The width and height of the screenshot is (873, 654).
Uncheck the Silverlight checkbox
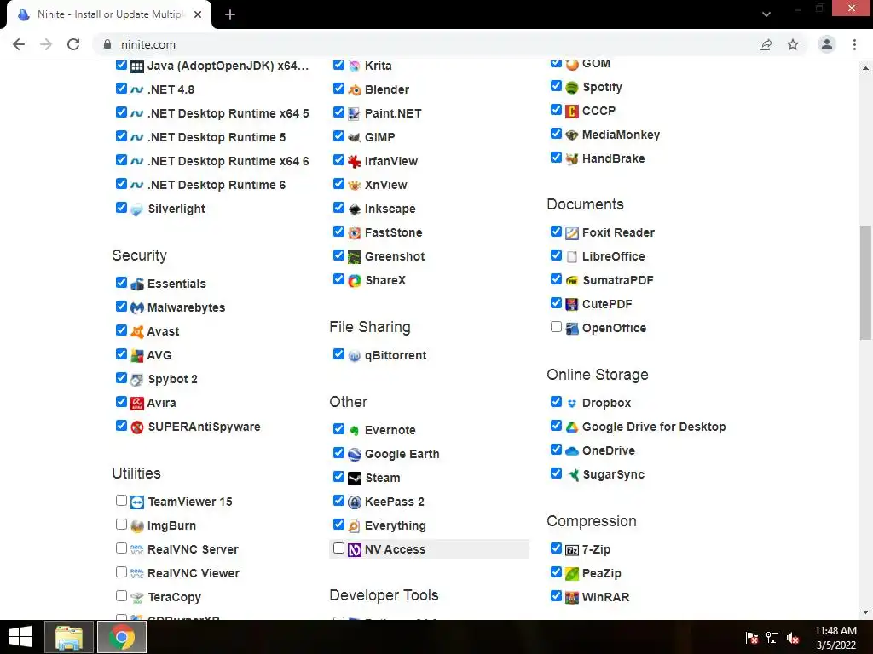[121, 208]
